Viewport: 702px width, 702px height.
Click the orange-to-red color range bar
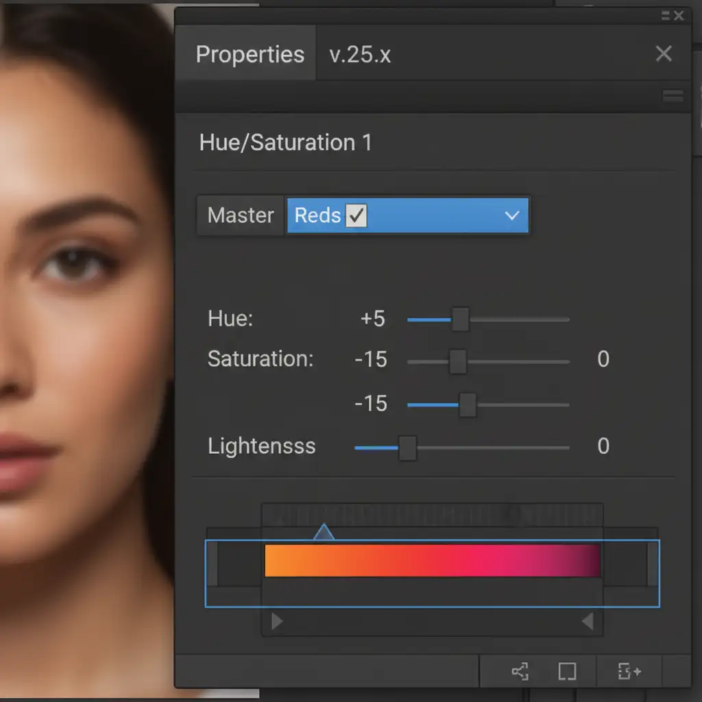pyautogui.click(x=432, y=560)
